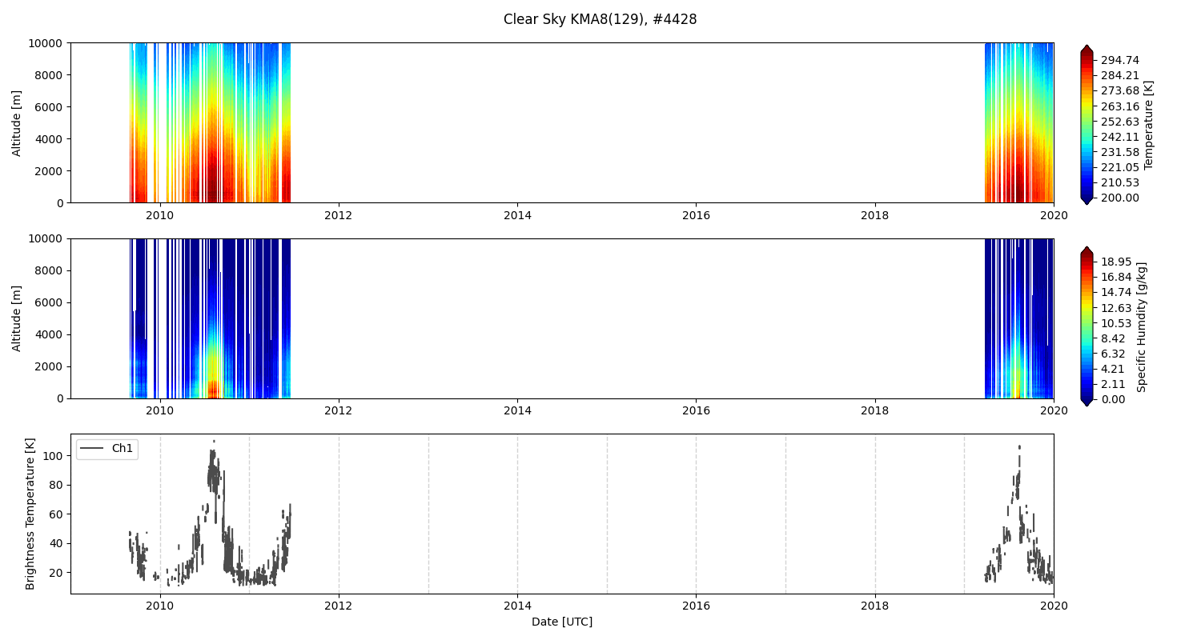Click the 'Temperature [K]' colorbar label
The image size is (1201, 640).
1149,125
